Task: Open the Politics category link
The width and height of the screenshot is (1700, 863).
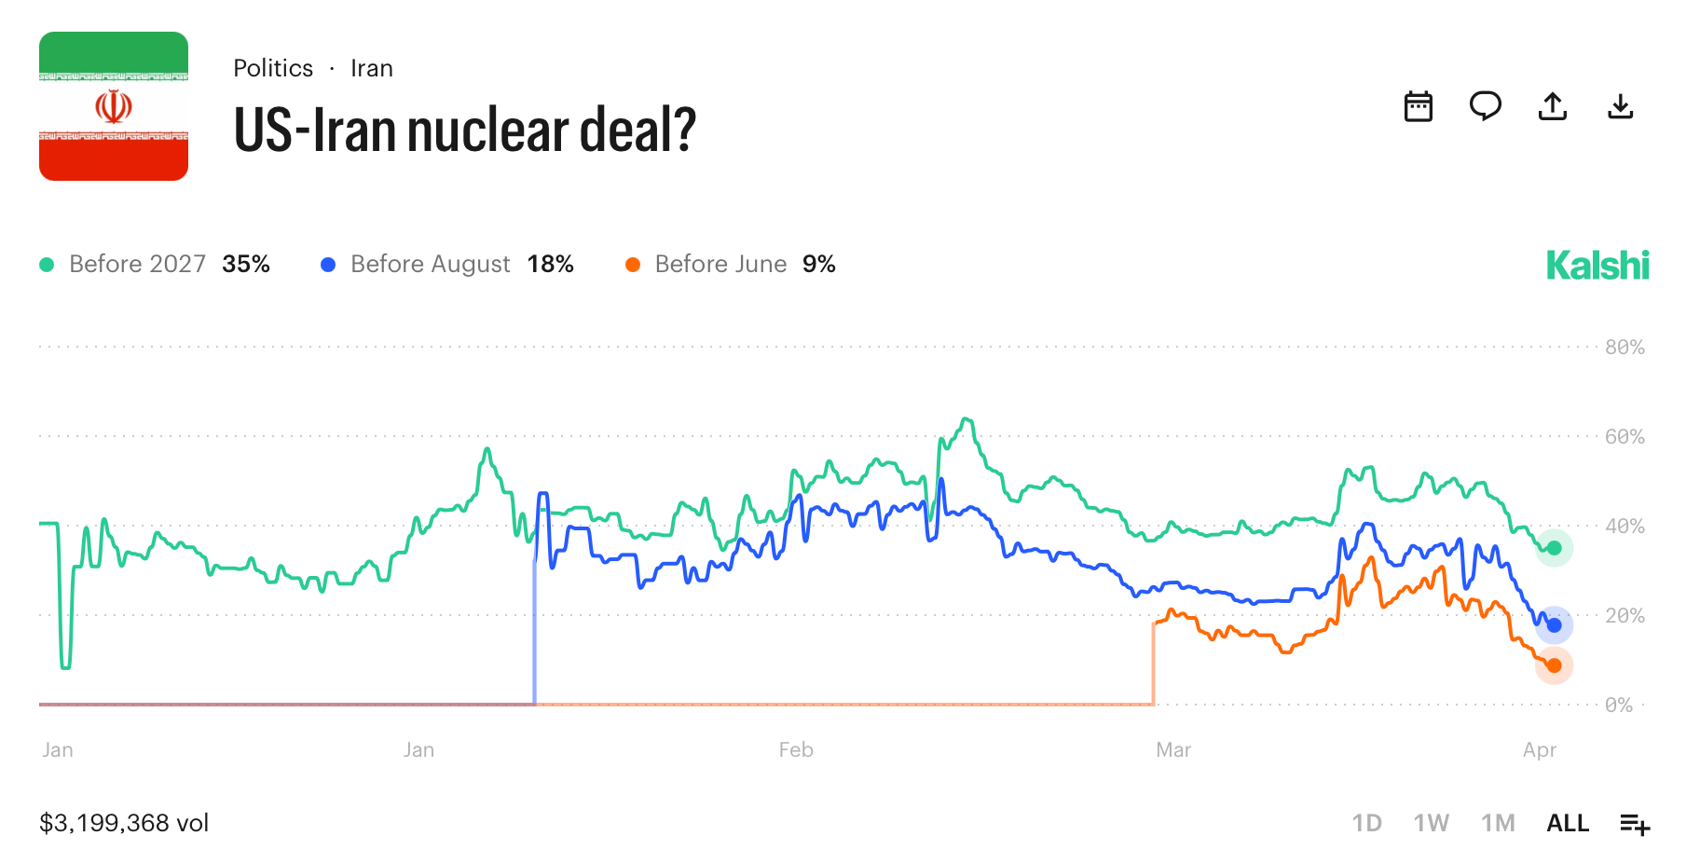Action: (x=273, y=69)
